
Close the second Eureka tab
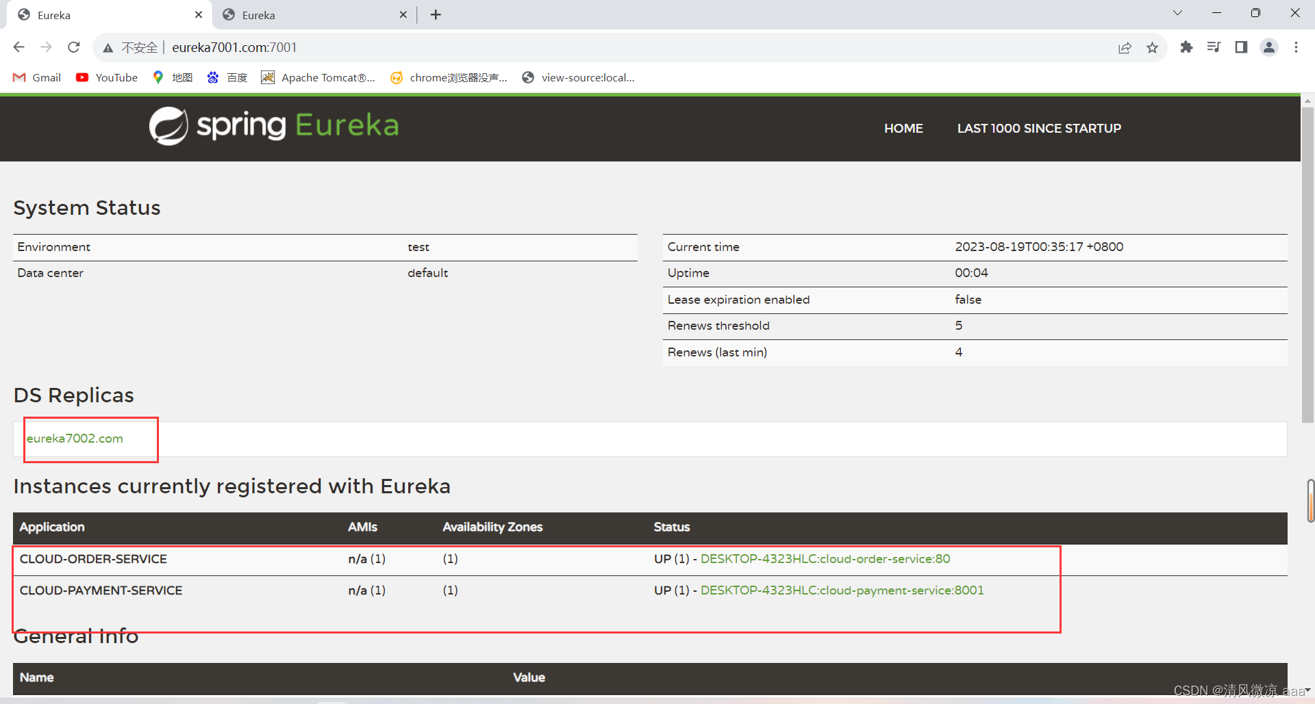[x=403, y=14]
